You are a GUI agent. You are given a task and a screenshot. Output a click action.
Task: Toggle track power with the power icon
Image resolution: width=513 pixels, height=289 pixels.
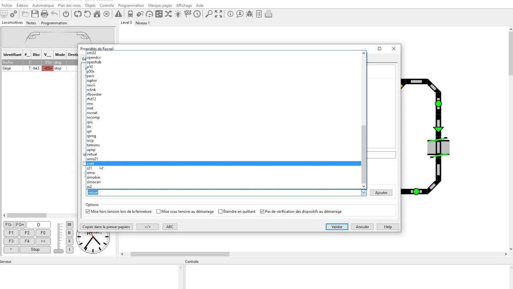click(66, 14)
